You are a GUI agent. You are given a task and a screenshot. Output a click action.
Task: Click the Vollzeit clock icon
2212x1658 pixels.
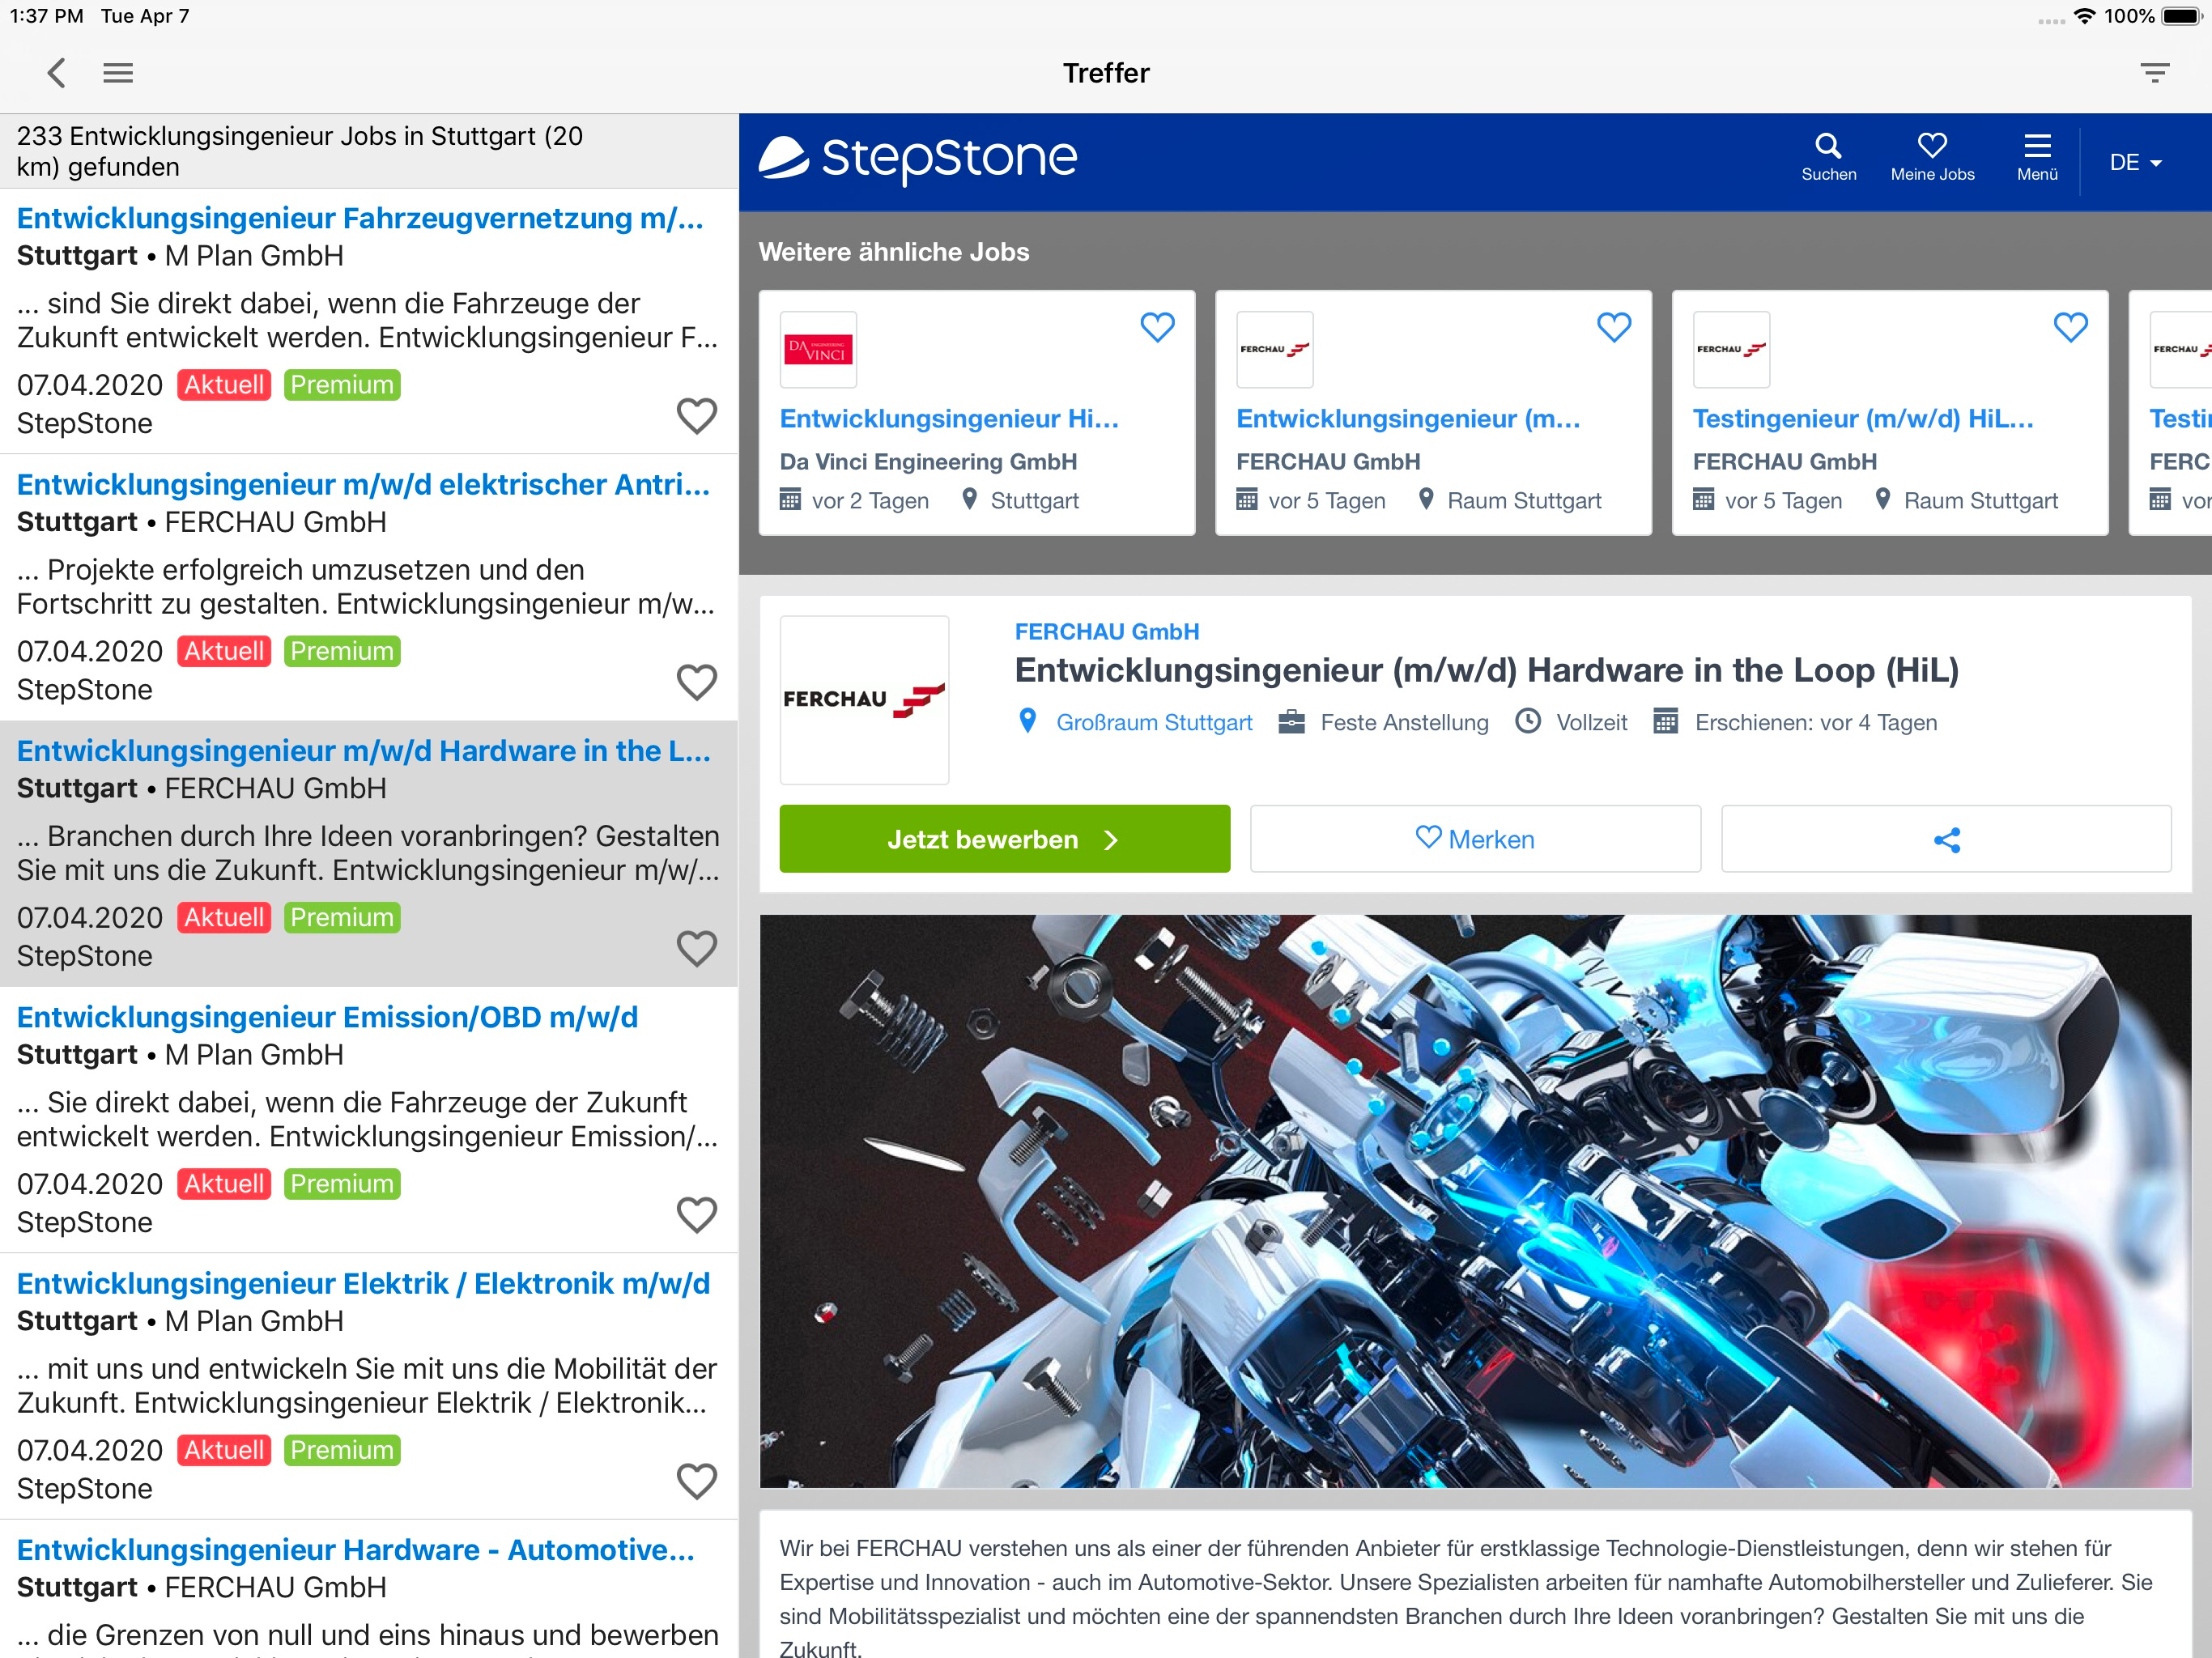click(1528, 721)
